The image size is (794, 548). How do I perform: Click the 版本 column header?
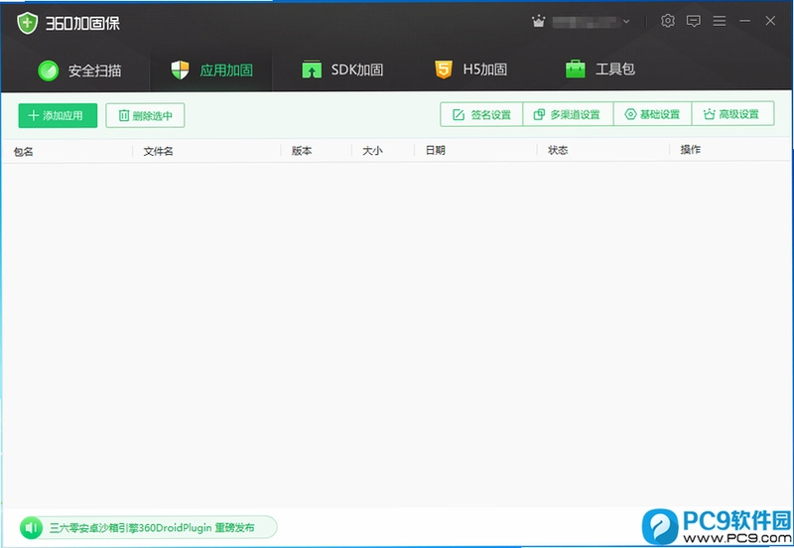pos(302,151)
